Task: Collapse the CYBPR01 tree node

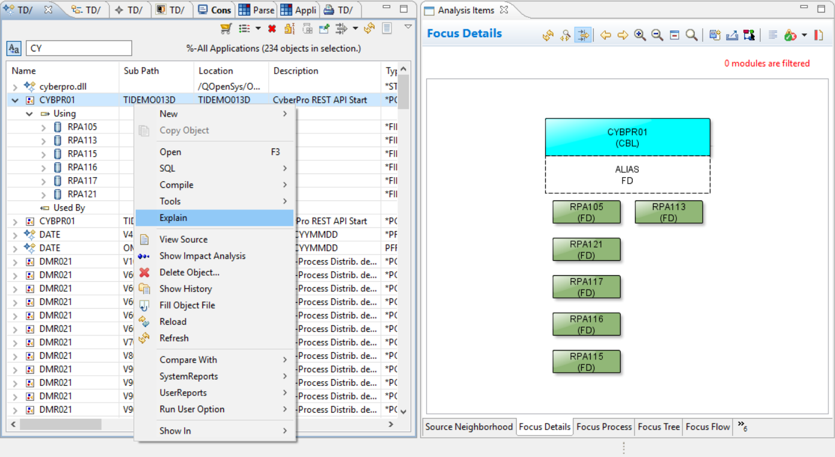Action: click(16, 100)
